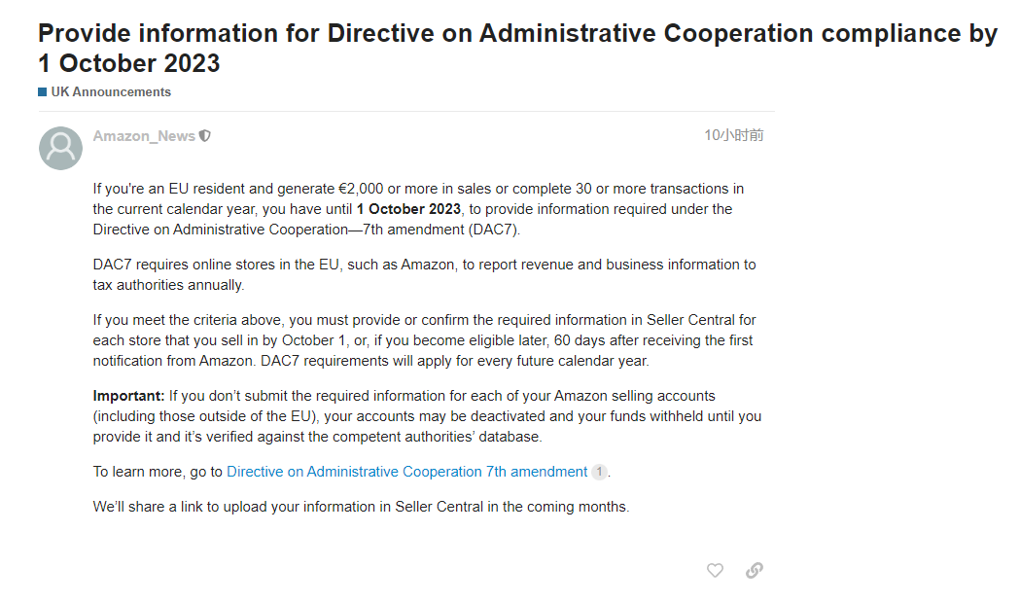Click the bold Important: label
The image size is (1020, 603).
(128, 396)
